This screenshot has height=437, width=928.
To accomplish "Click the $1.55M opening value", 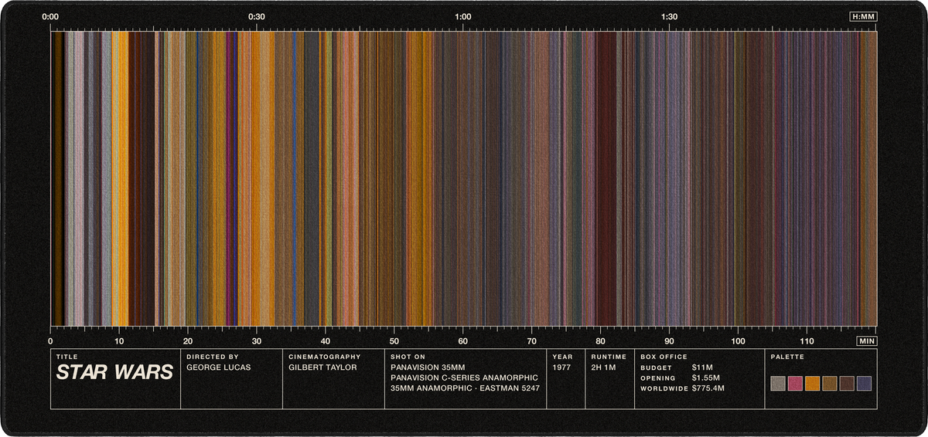I will 706,378.
